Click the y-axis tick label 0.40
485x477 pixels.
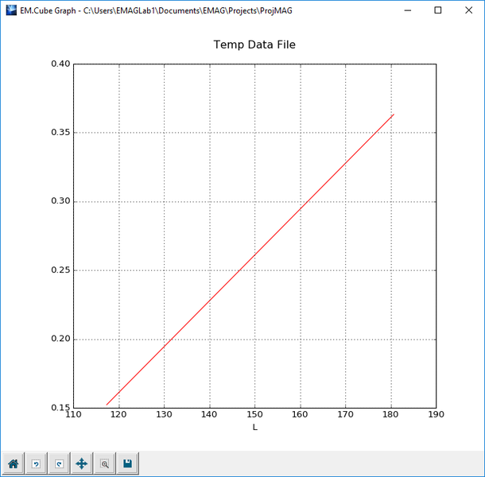(60, 64)
